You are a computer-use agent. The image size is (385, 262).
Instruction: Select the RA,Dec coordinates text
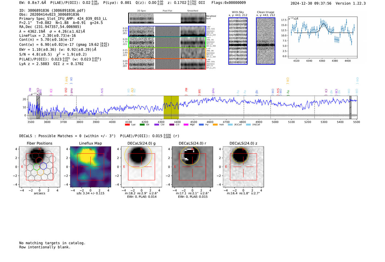pos(50,27)
